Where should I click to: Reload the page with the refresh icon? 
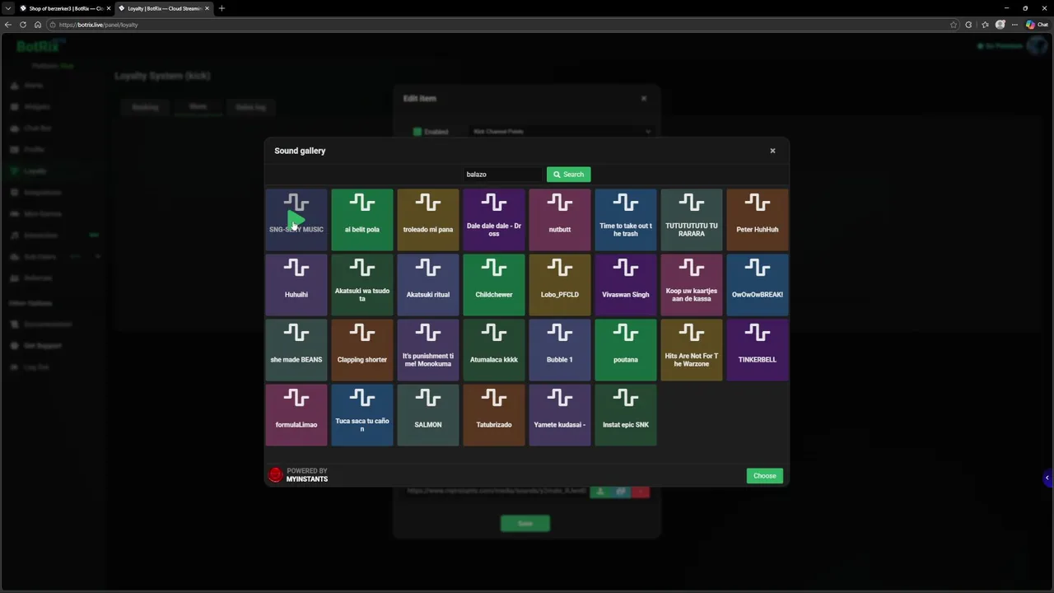click(23, 25)
